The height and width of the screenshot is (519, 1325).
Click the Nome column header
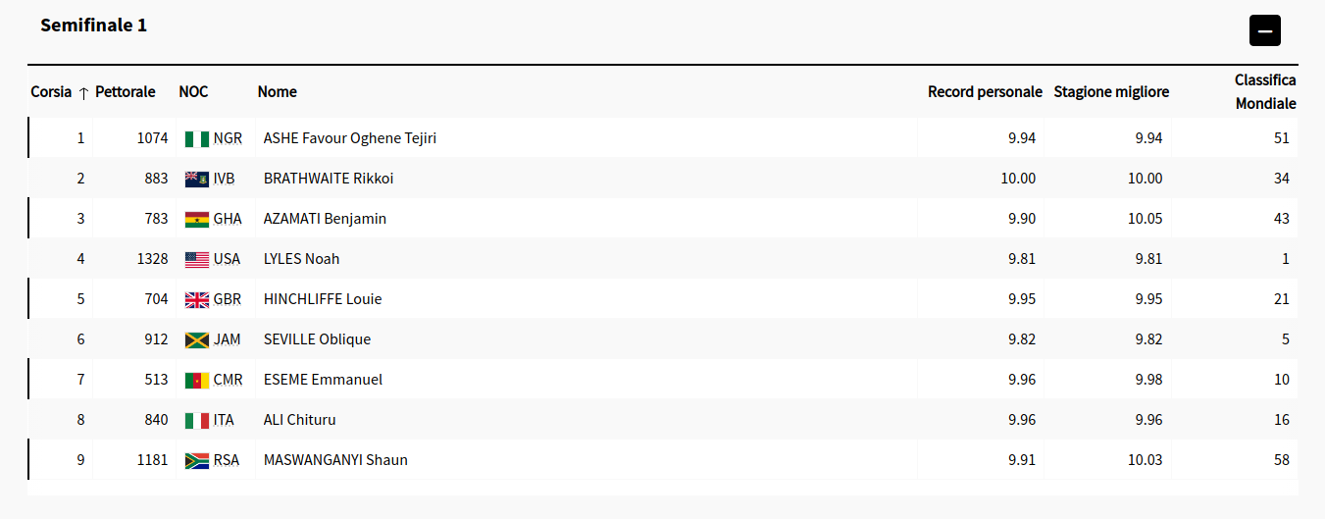(x=278, y=91)
